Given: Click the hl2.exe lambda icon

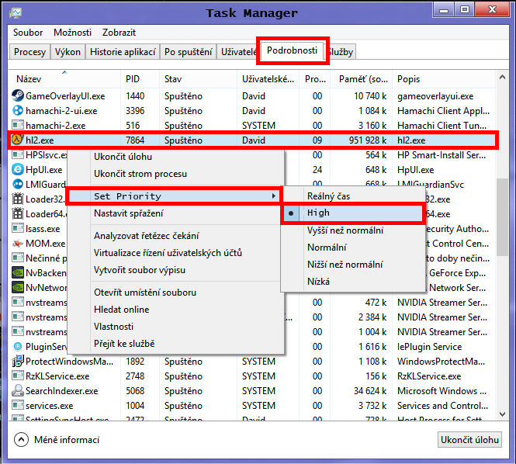Looking at the screenshot, I should 17,140.
